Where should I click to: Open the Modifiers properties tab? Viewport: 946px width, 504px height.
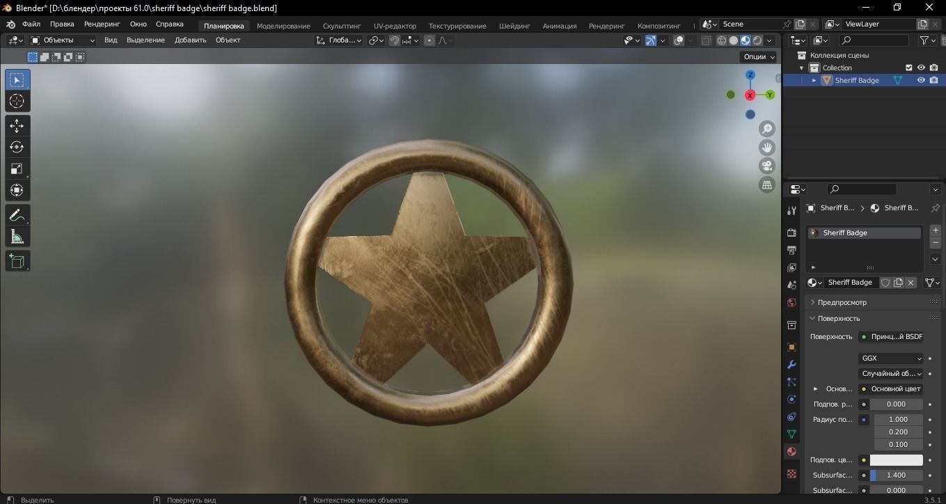[791, 365]
